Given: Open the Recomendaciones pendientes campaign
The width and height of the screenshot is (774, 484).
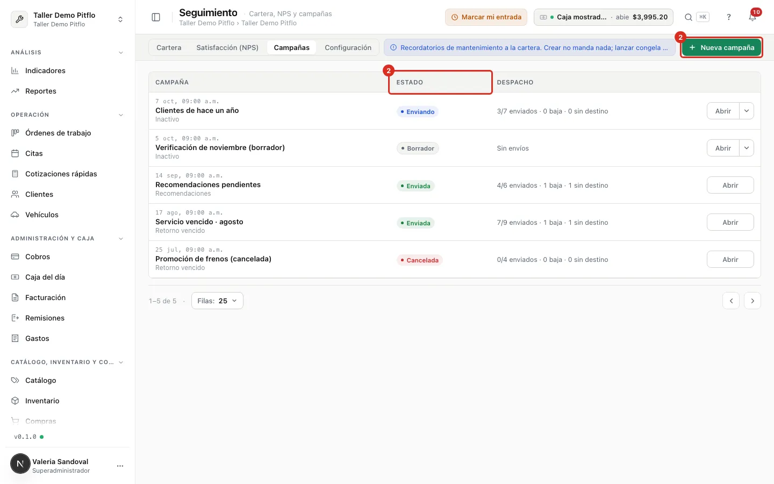Looking at the screenshot, I should [730, 185].
